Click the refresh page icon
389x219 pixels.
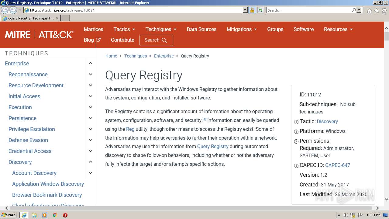(260, 10)
